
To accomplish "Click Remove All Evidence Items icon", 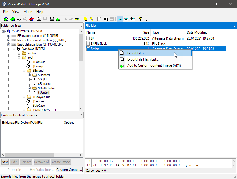I will (x=31, y=19).
